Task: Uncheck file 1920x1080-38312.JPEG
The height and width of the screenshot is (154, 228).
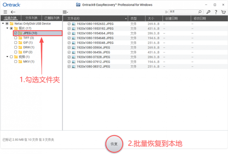Action: pyautogui.click(x=69, y=66)
